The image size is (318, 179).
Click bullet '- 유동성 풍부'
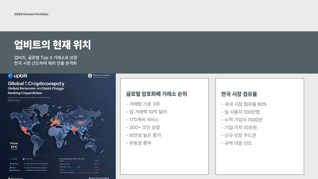[139, 143]
